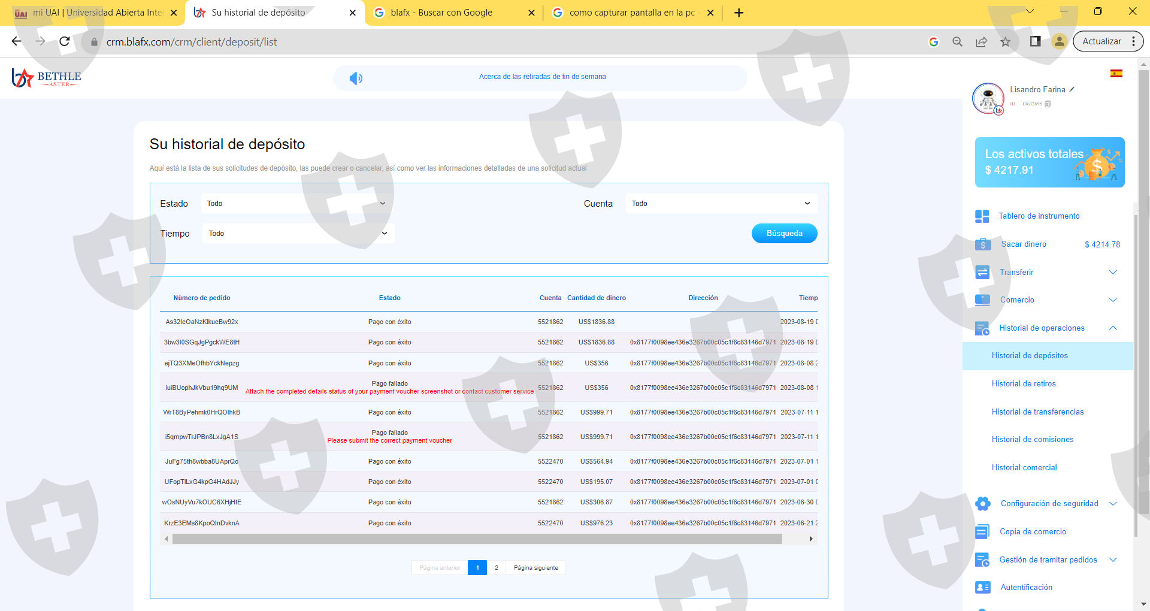Screen dimensions: 1150x611
Task: Open Autenticación from sidebar icon
Action: [x=982, y=588]
